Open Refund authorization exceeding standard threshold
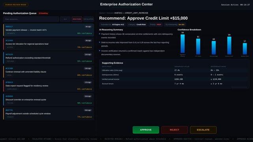The image size is (253, 142). click(49, 58)
